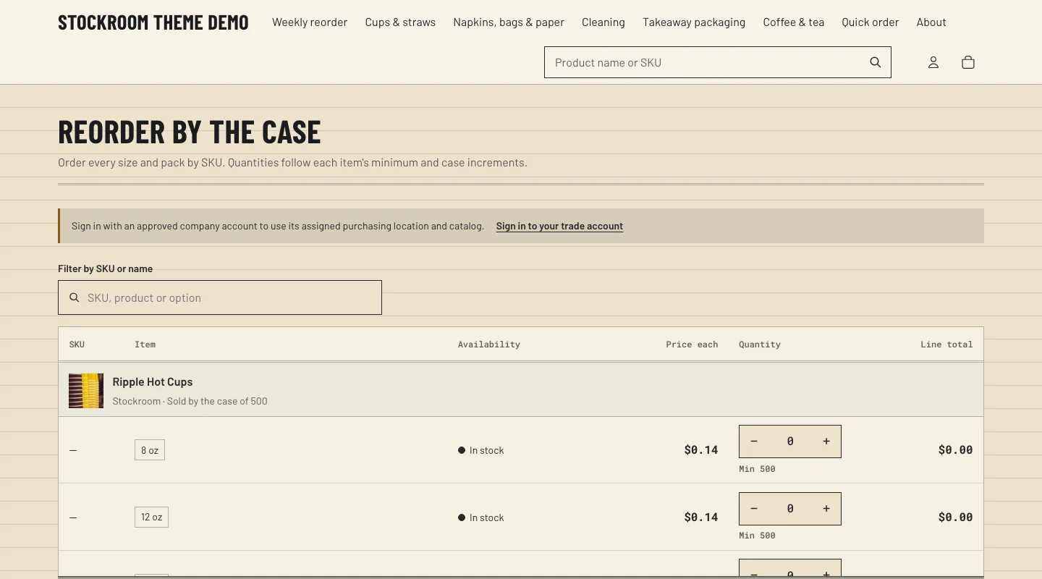Go to Quick order page

point(871,22)
